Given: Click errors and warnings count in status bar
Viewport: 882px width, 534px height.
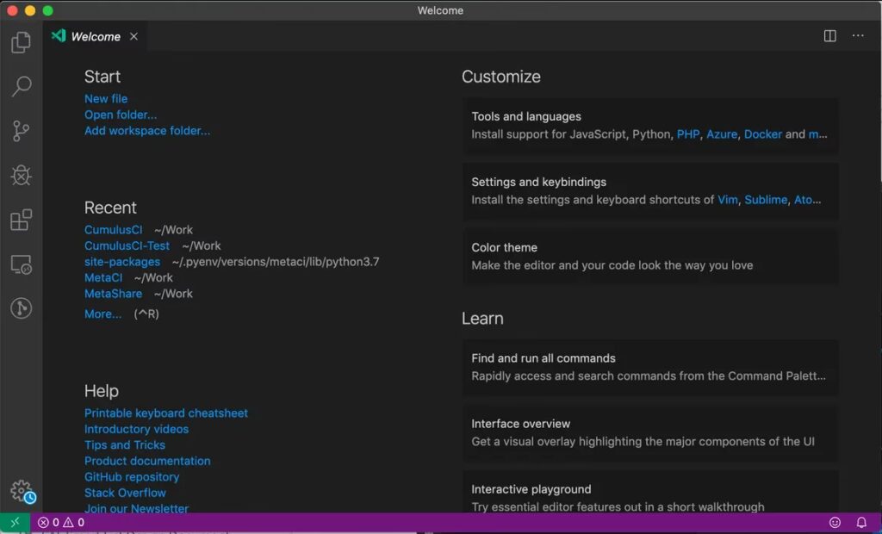Looking at the screenshot, I should coord(61,523).
